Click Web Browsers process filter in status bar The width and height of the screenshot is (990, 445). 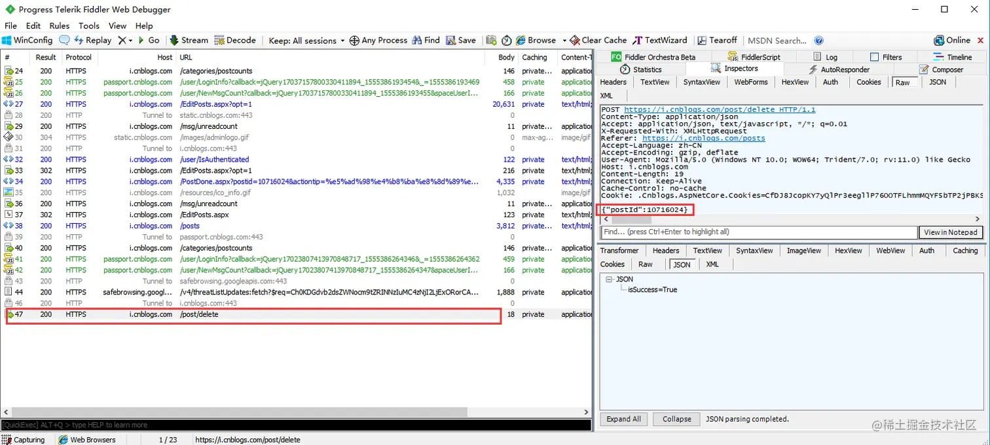click(87, 440)
